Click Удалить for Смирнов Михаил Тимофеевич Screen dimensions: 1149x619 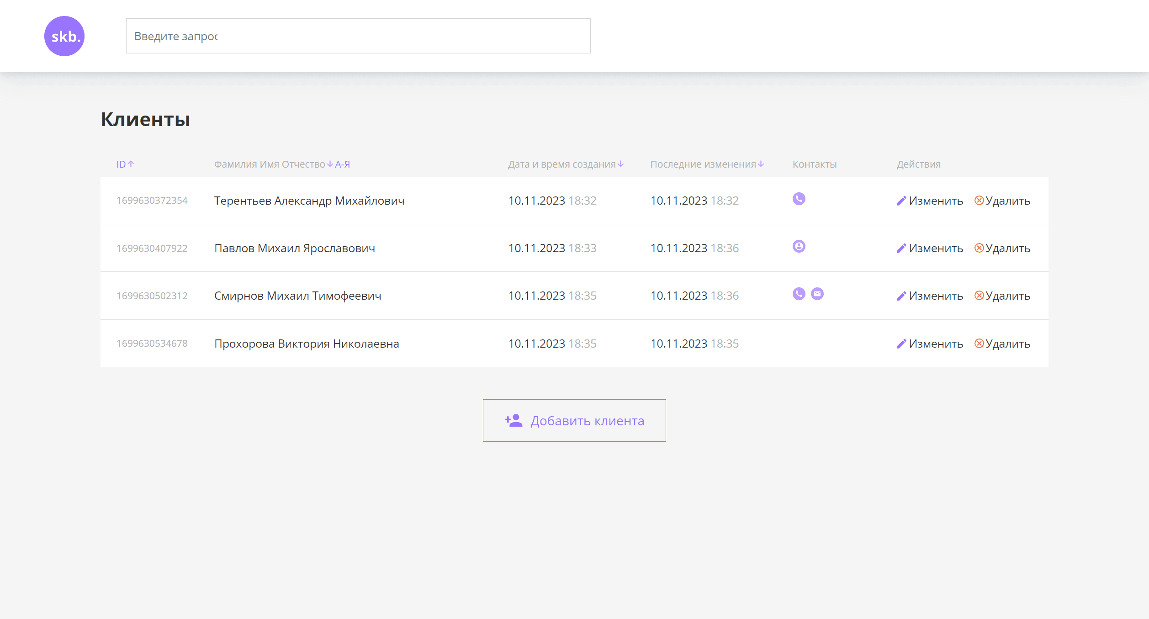[x=1007, y=296]
